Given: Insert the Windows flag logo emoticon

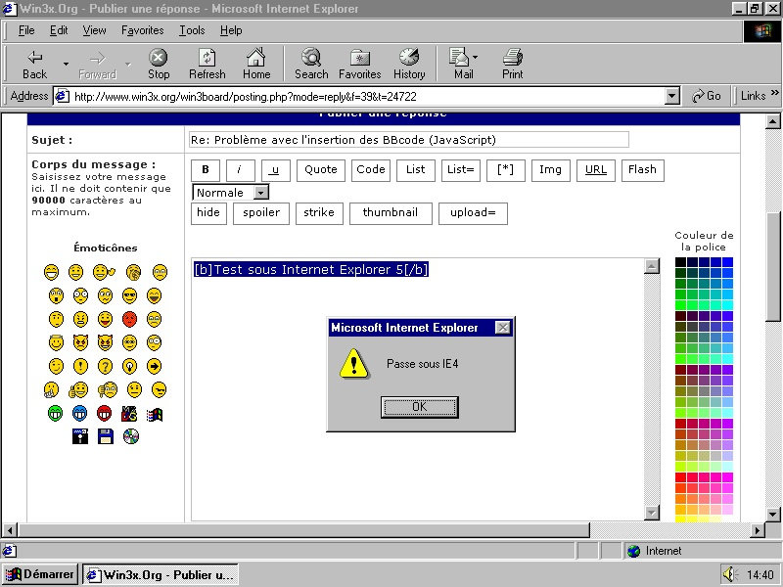Looking at the screenshot, I should [x=155, y=414].
